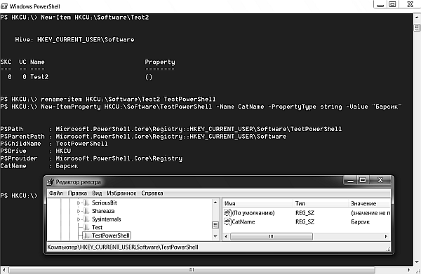The image size is (421, 274).
Task: Click the PowerShell prompt line at bottom
Action: tap(19, 196)
